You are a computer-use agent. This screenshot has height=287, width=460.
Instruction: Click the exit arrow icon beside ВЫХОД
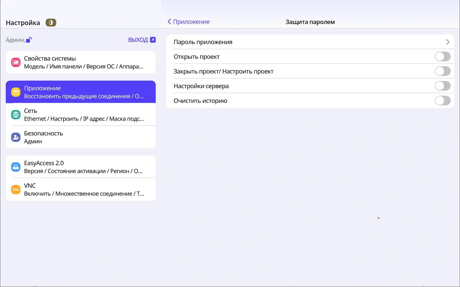point(153,40)
